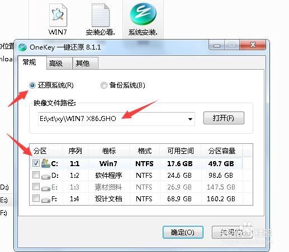The width and height of the screenshot is (289, 252).
Task: Expand the image file path dropdown arrow
Action: coord(190,119)
